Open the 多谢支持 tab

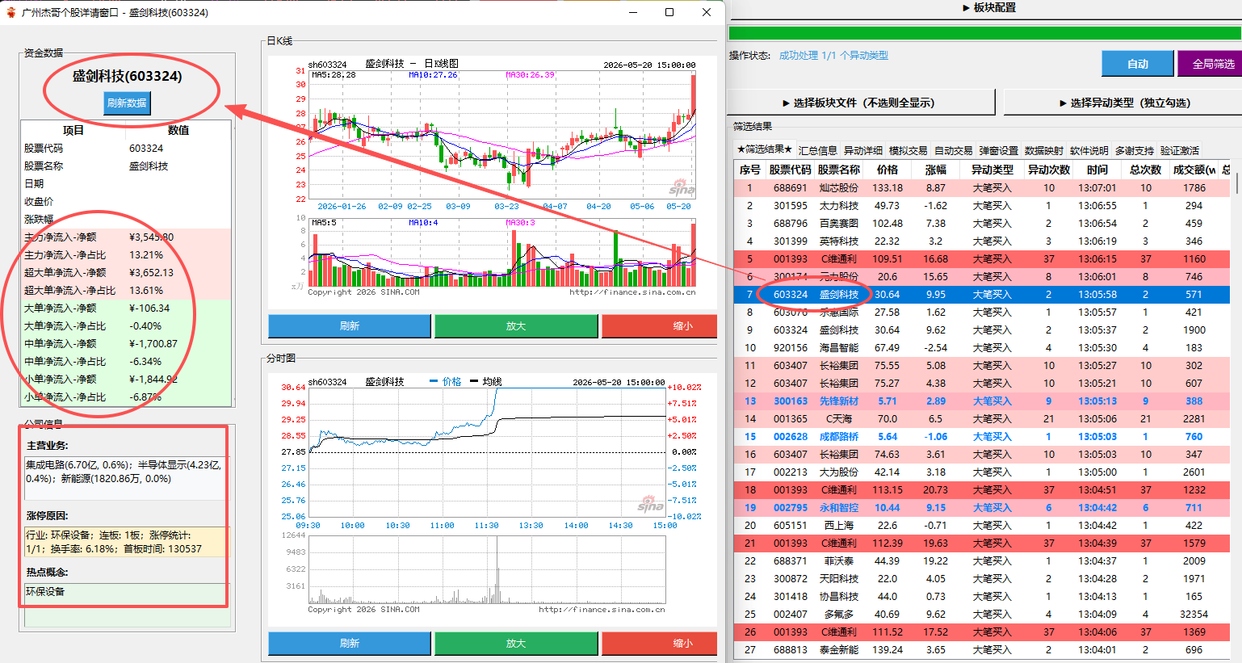(1135, 151)
